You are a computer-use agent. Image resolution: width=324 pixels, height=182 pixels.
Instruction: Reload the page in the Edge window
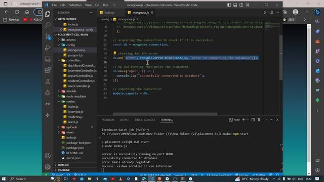pyautogui.click(x=17, y=12)
